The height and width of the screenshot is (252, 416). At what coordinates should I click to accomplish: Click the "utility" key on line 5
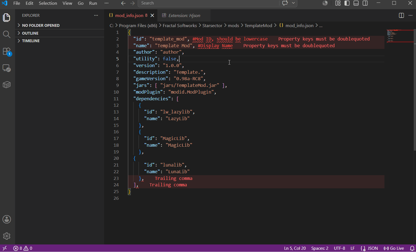click(x=145, y=59)
